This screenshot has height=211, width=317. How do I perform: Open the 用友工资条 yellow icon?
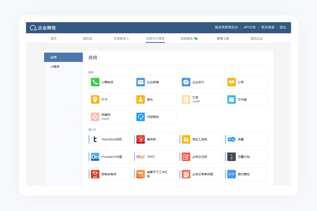click(x=186, y=139)
